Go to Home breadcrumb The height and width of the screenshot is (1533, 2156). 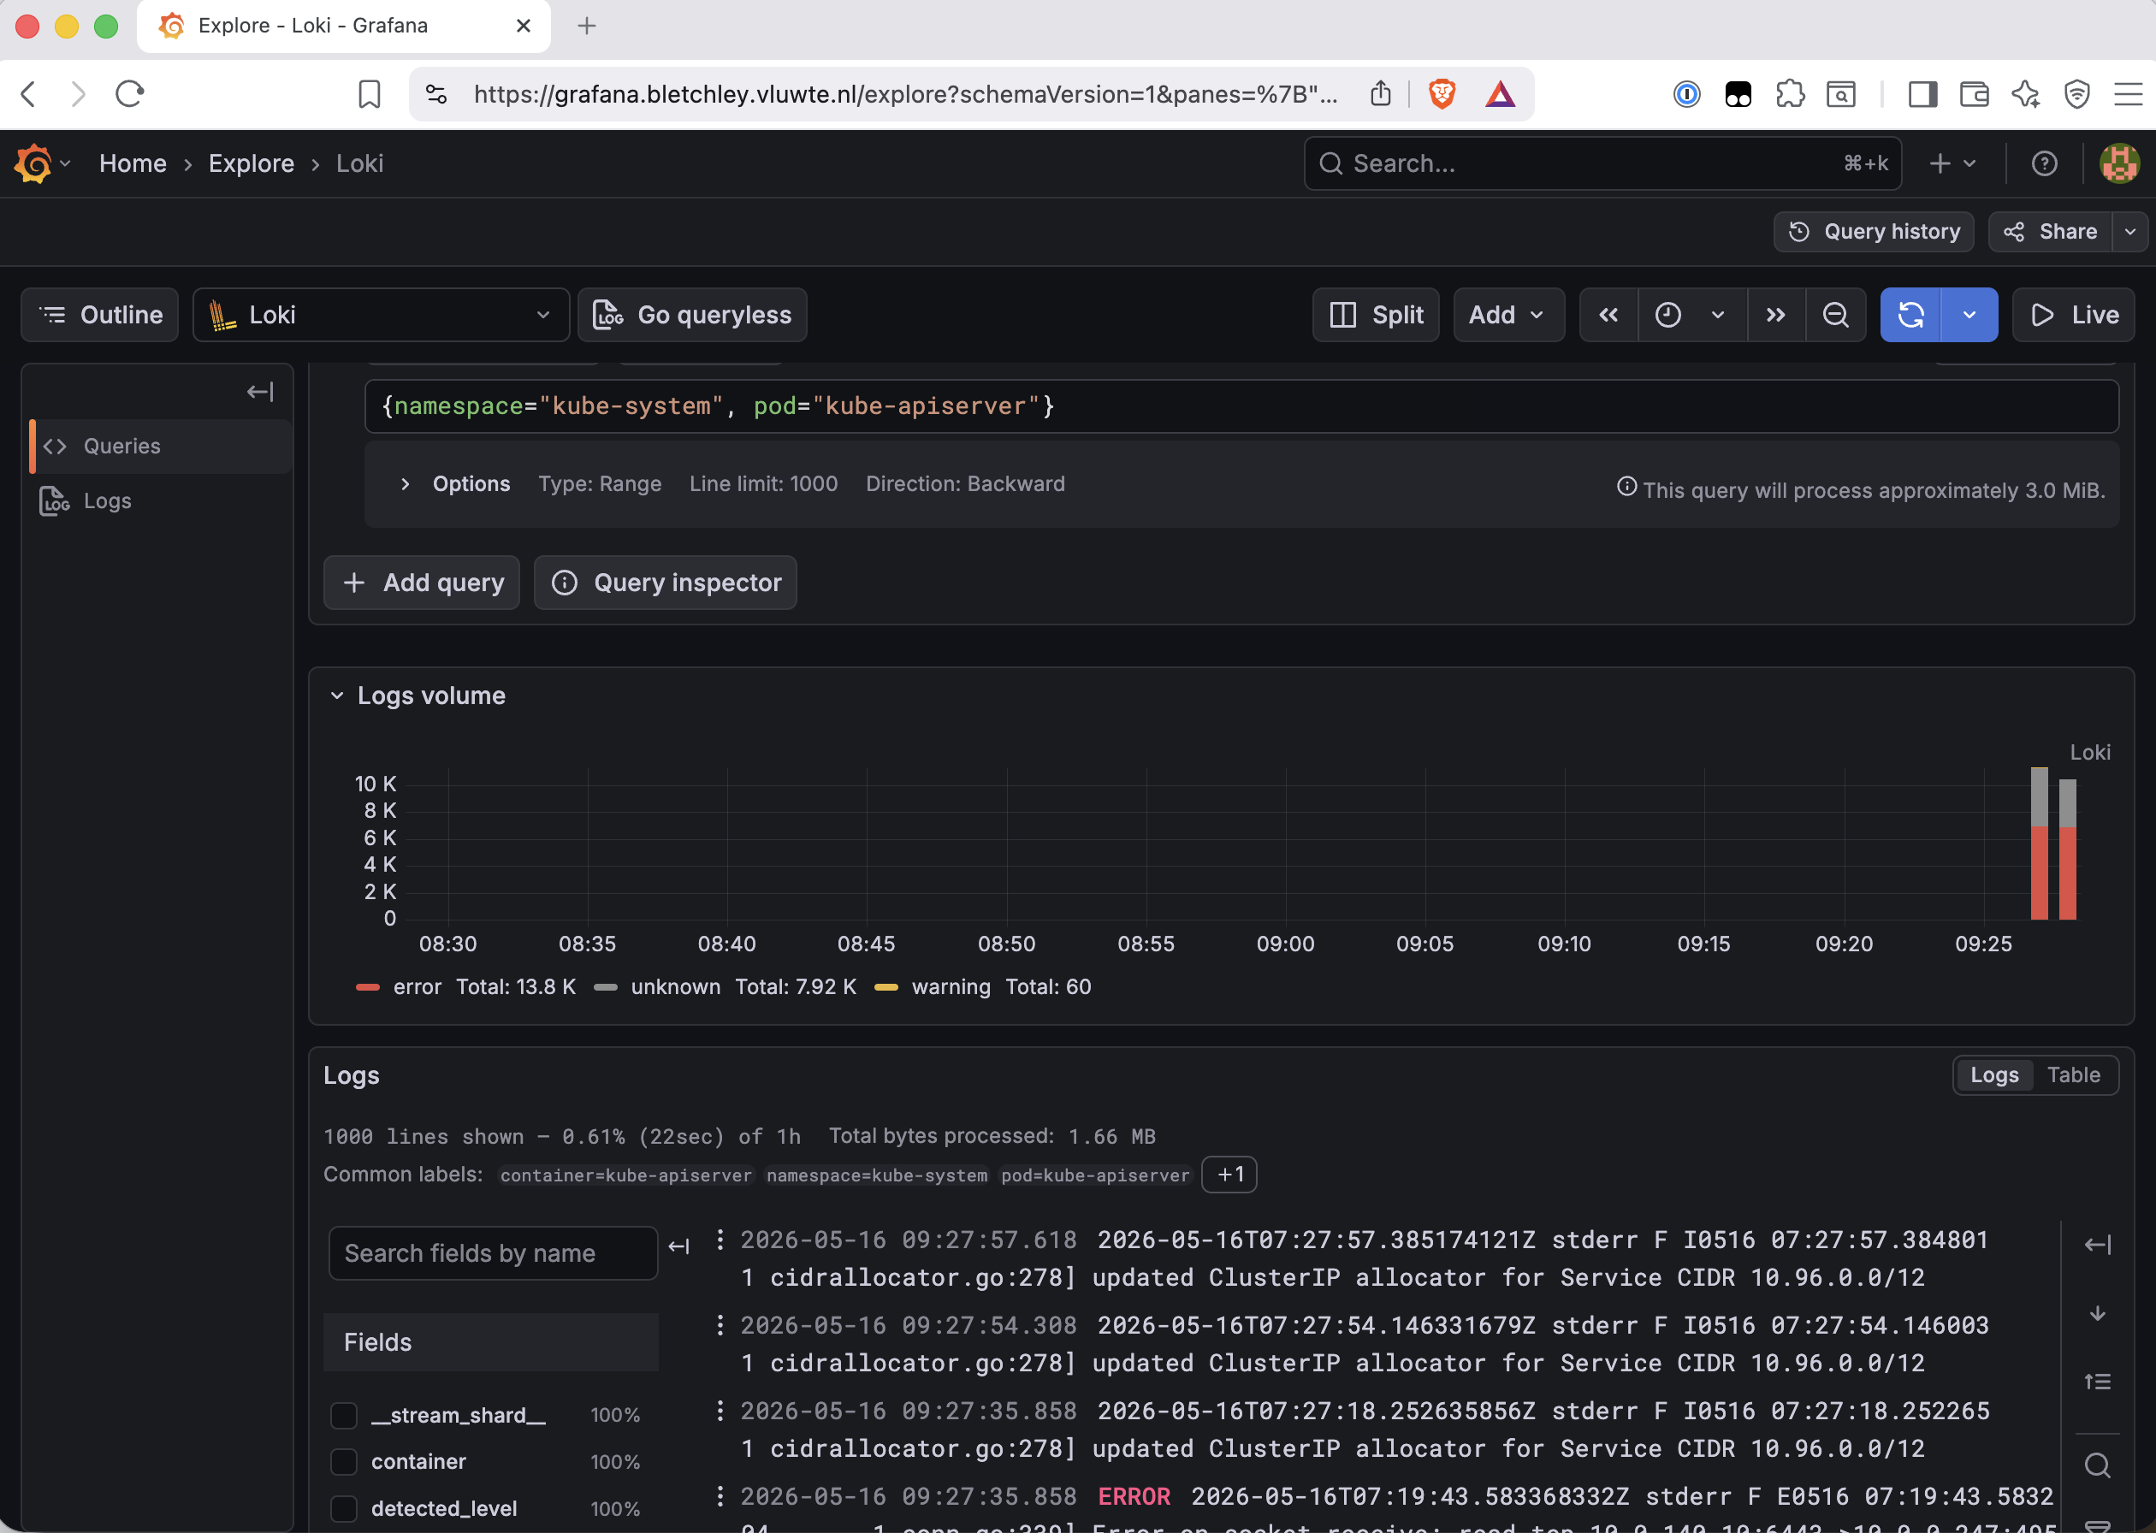(133, 163)
